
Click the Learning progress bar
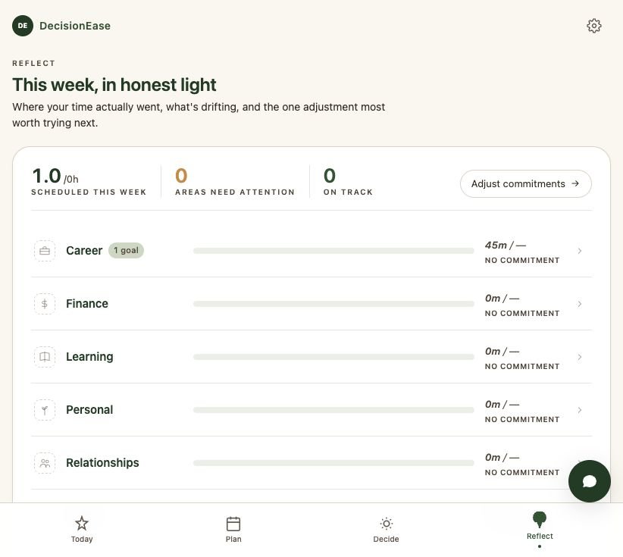[333, 357]
